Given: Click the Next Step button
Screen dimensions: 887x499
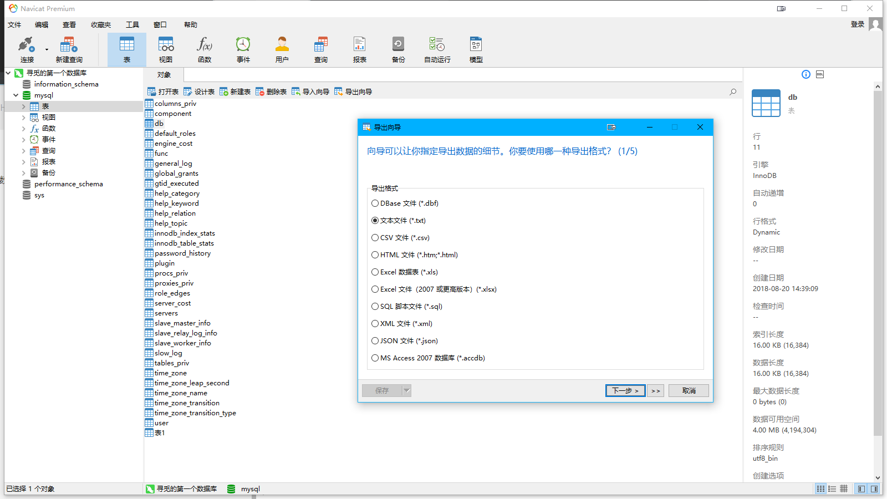Looking at the screenshot, I should 625,391.
